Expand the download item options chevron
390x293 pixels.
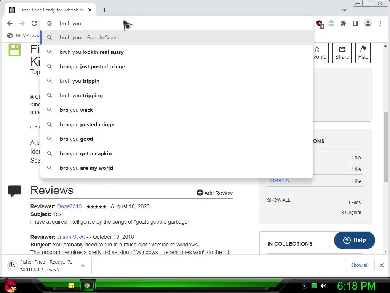[x=83, y=266]
